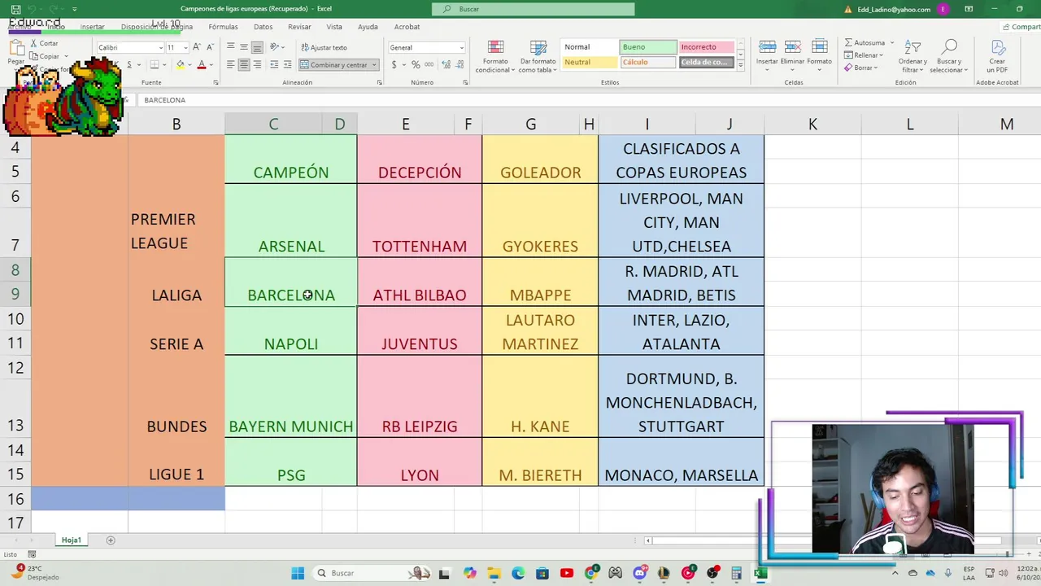Select the cell containing H. KANE
Screen dimensions: 1041x586
coord(540,397)
